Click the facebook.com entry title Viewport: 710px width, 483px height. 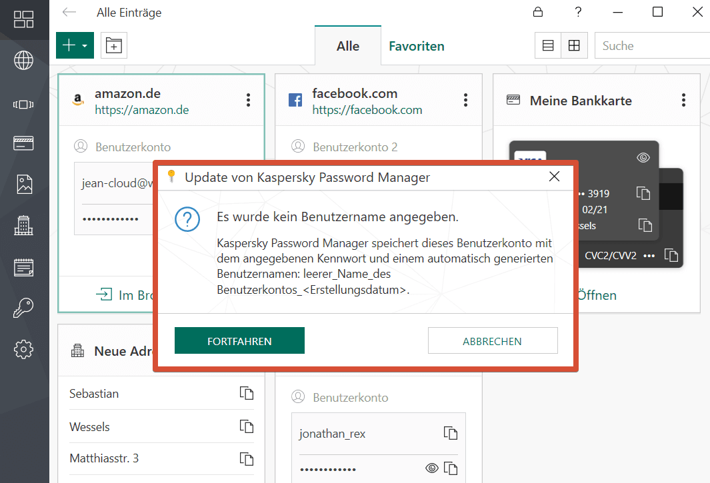[355, 94]
